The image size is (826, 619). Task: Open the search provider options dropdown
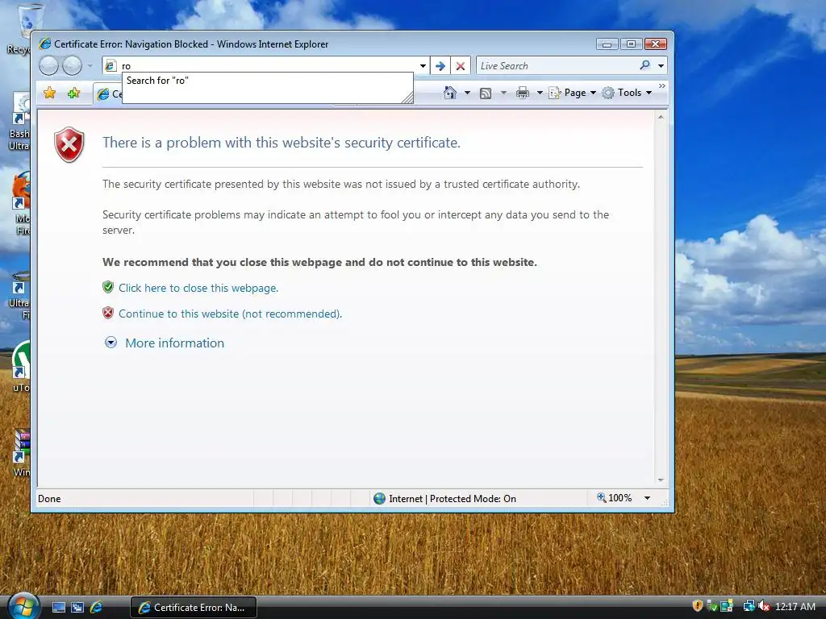tap(661, 66)
